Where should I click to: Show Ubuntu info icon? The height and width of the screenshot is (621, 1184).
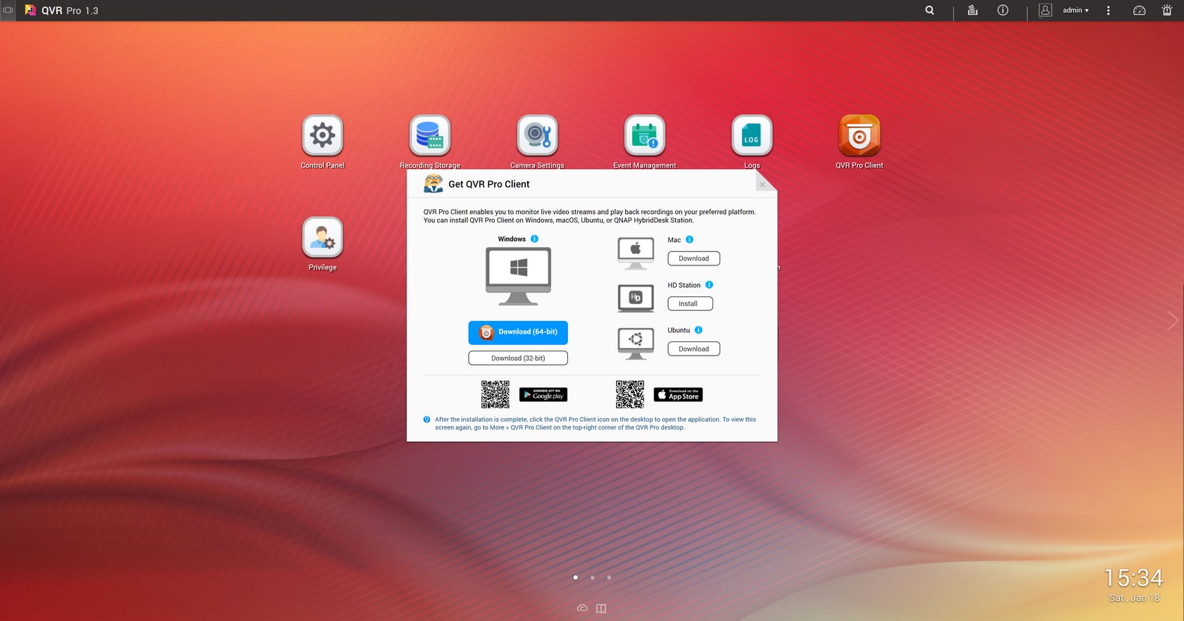(698, 330)
